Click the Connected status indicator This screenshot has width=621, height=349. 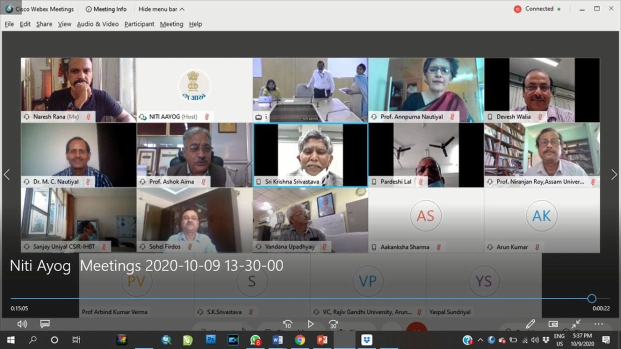(537, 9)
